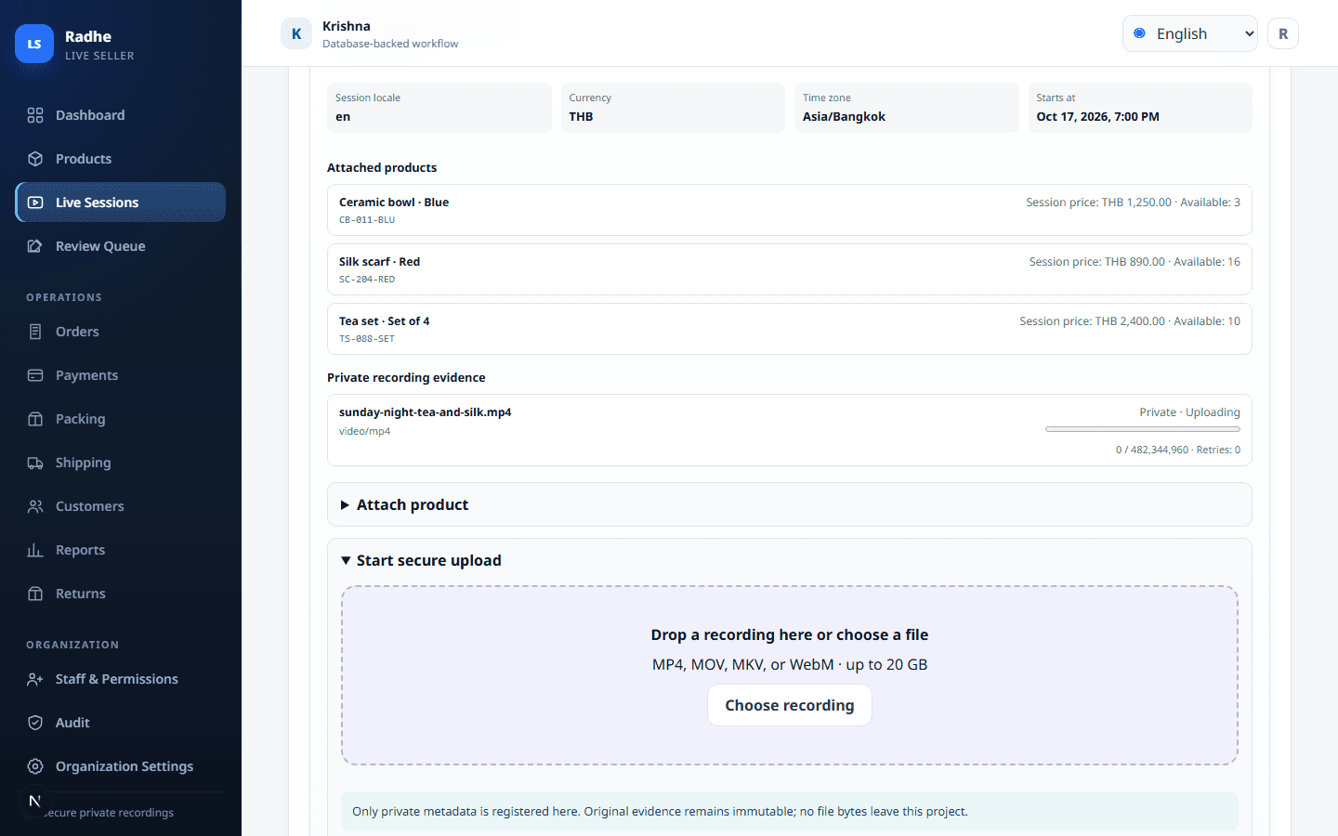Click the recording upload progress bar

point(1143,429)
